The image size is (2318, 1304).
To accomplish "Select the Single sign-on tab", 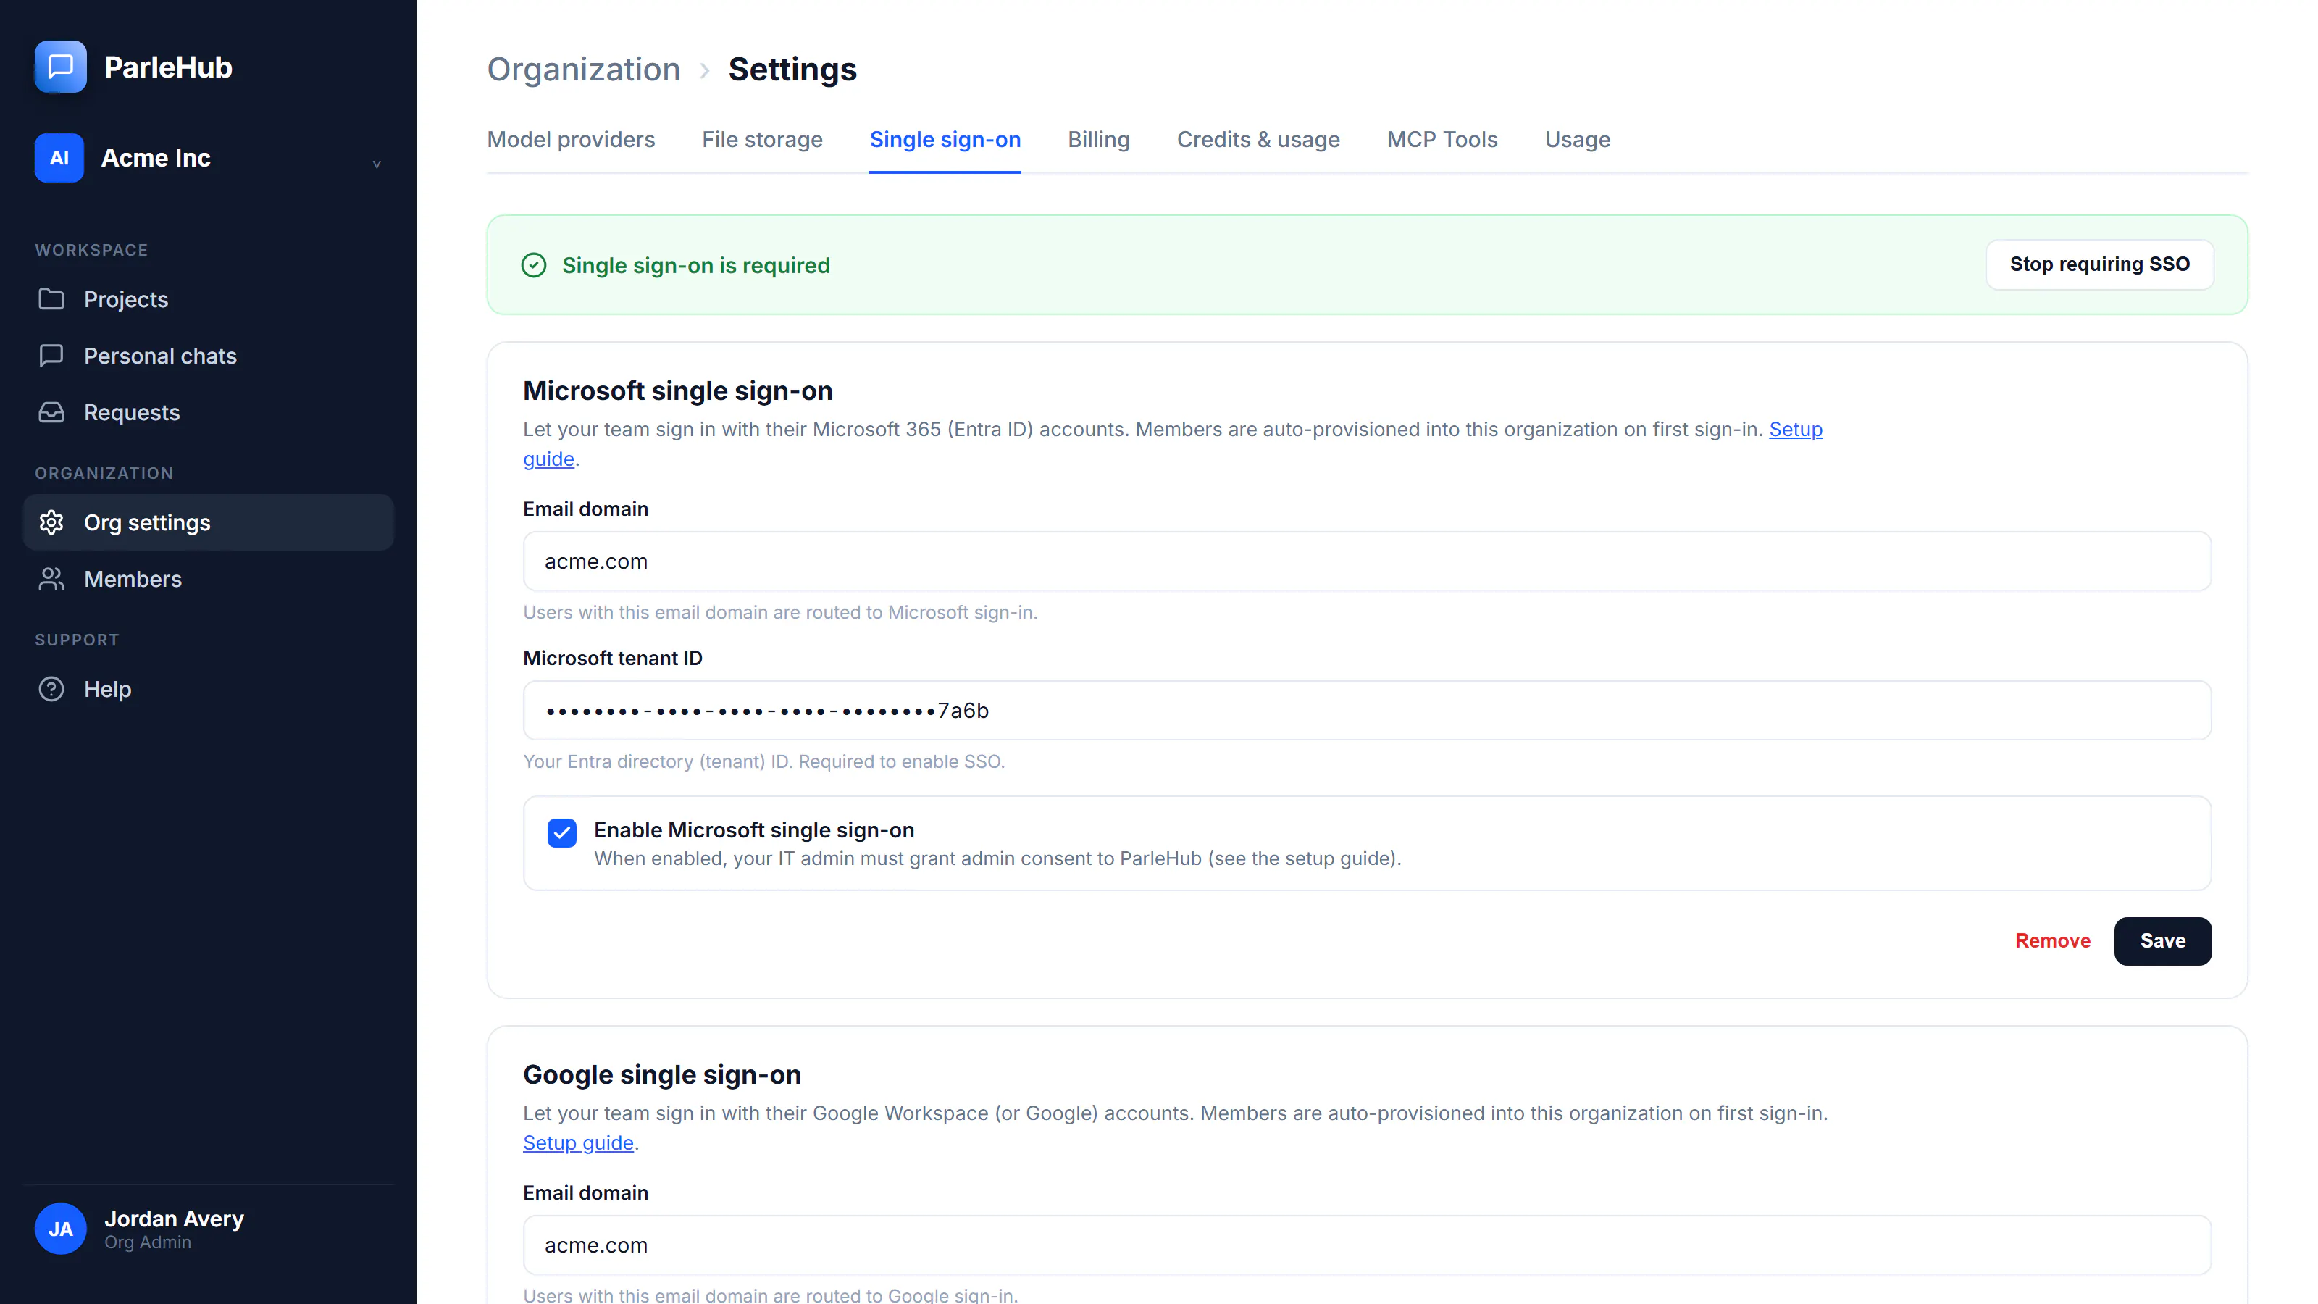I will pos(945,140).
